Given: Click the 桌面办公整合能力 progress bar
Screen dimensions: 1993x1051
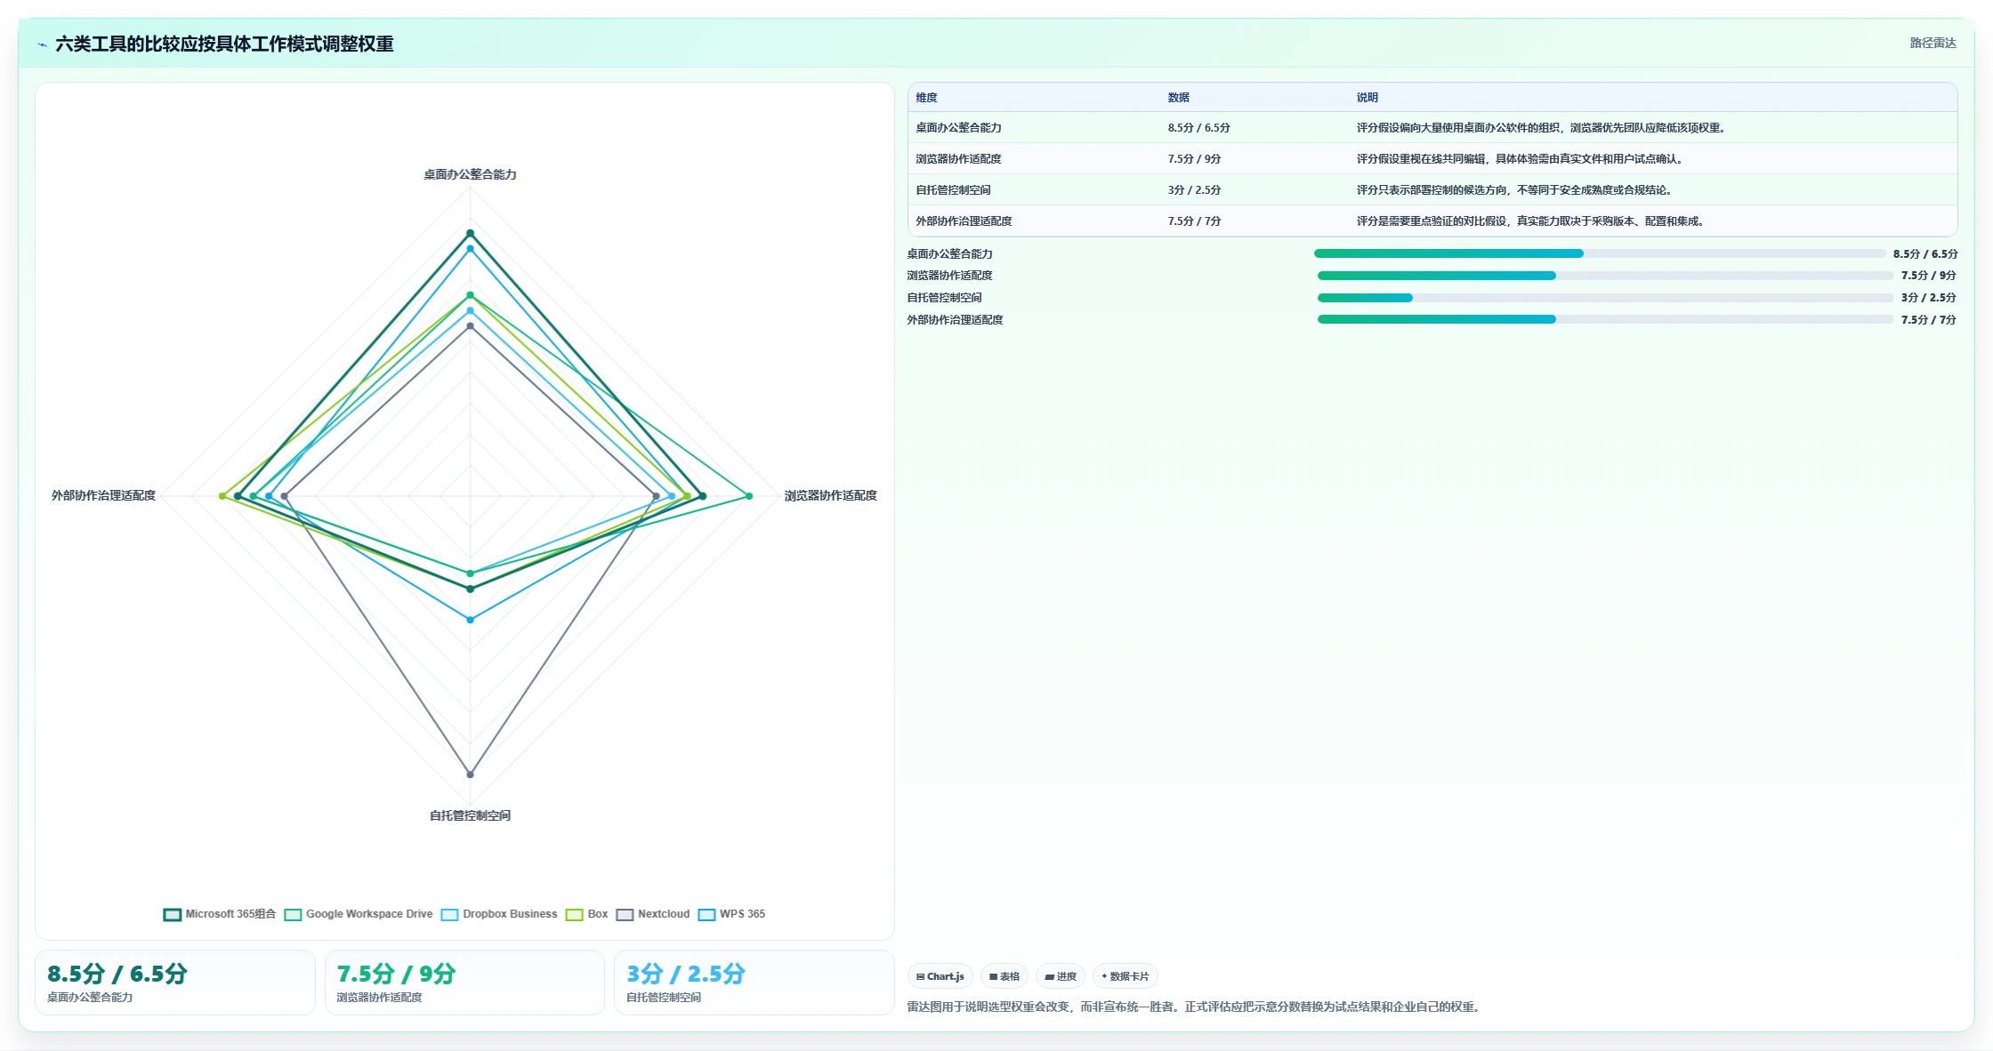Looking at the screenshot, I should [1600, 253].
